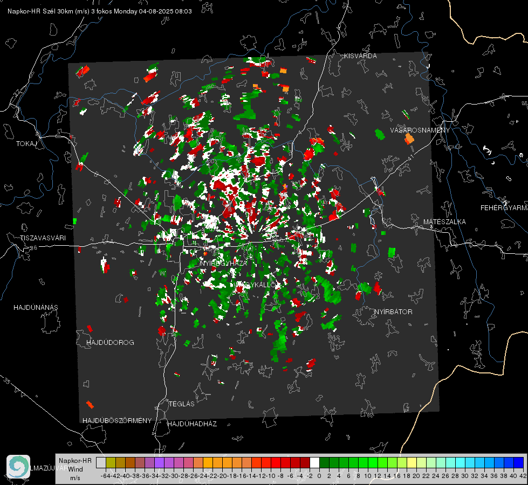Click the header text Napkor-HR Szél 30km
This screenshot has width=528, height=485.
(42, 11)
